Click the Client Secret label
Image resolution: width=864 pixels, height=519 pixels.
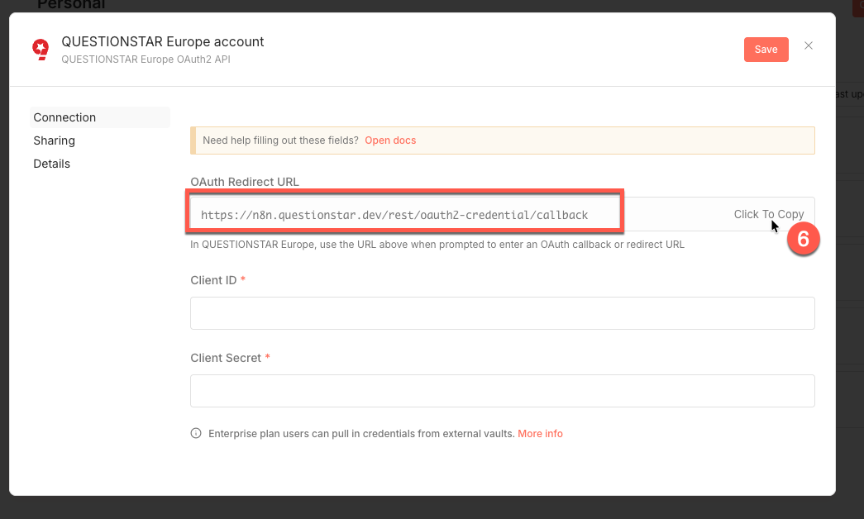(x=226, y=358)
